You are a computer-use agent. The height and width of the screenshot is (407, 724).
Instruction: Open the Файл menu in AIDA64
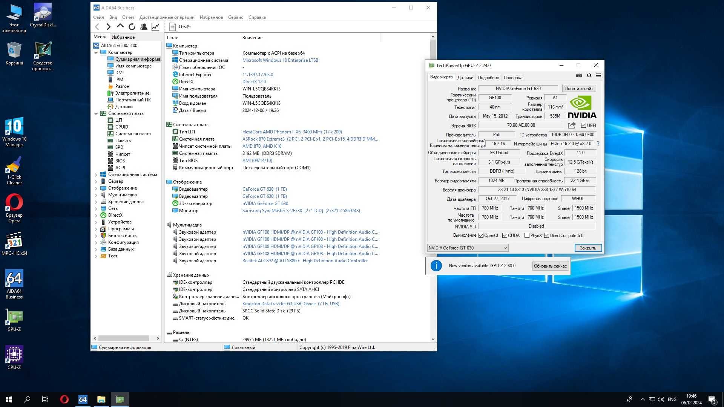[x=98, y=17]
